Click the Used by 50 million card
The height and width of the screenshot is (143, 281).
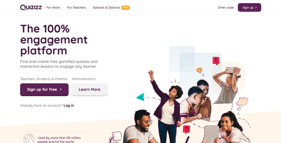[54, 137]
